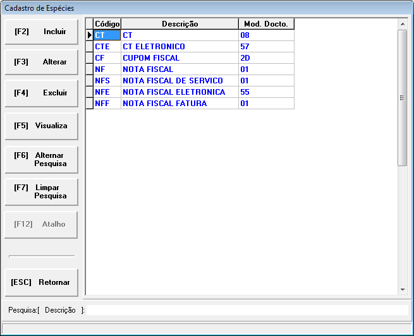Screen dimensions: 414x336
Task: Select the NOTA FISCAL ELETRONICA row
Action: point(180,92)
